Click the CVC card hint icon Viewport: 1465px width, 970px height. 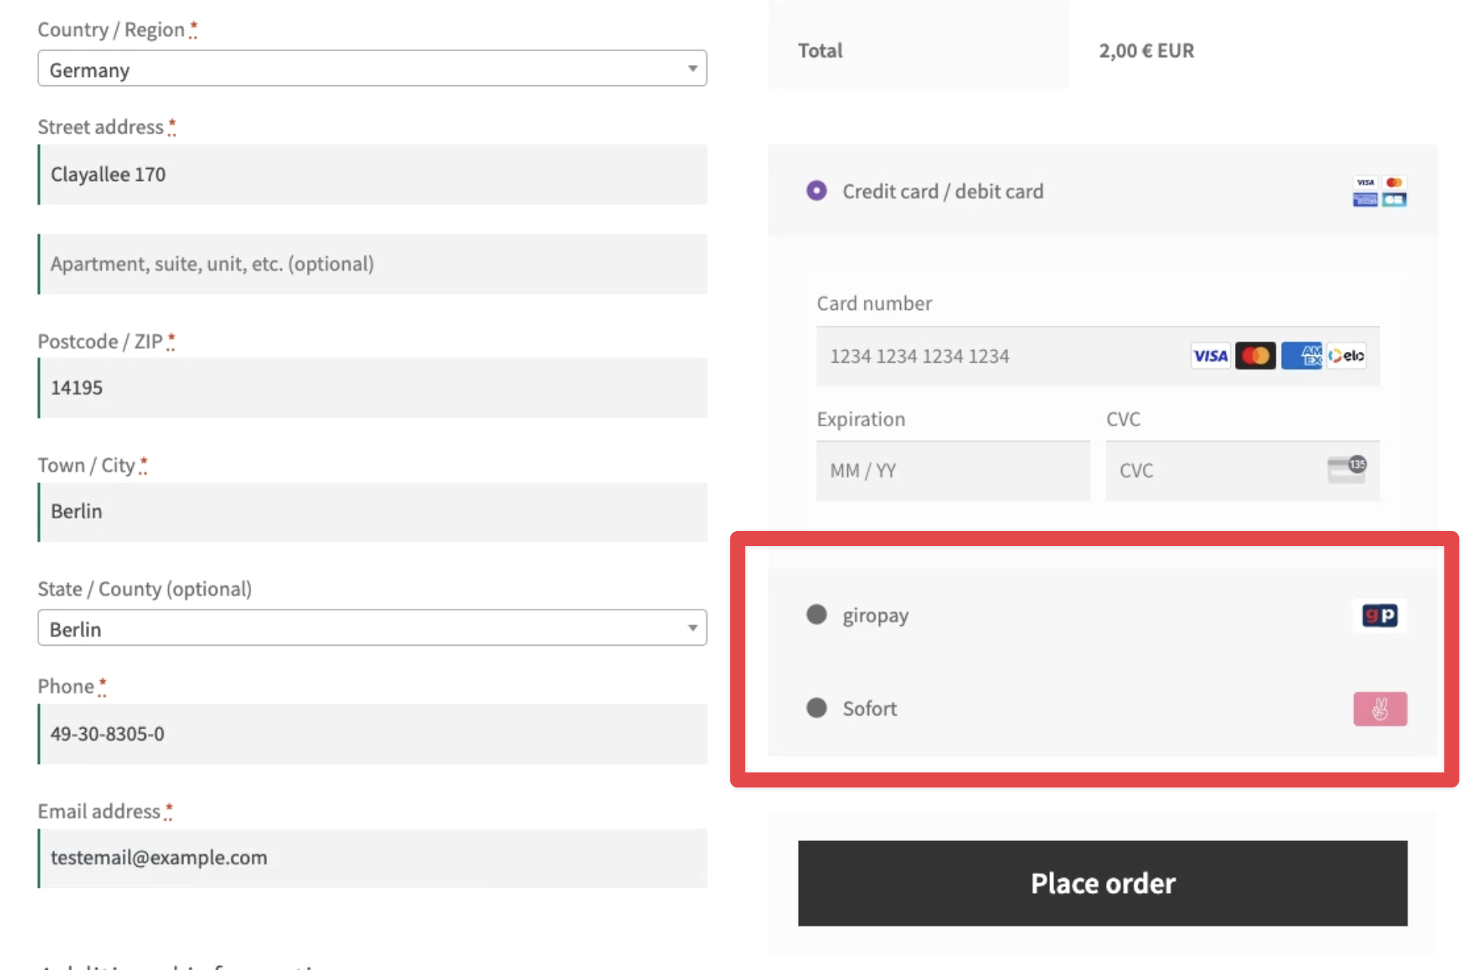pos(1347,469)
